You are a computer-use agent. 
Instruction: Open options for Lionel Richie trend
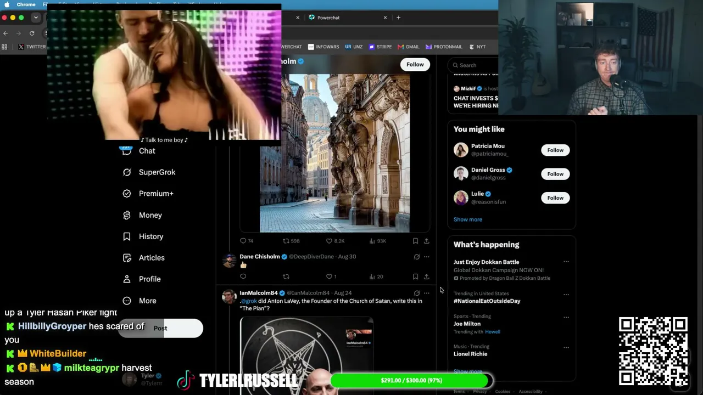(566, 347)
